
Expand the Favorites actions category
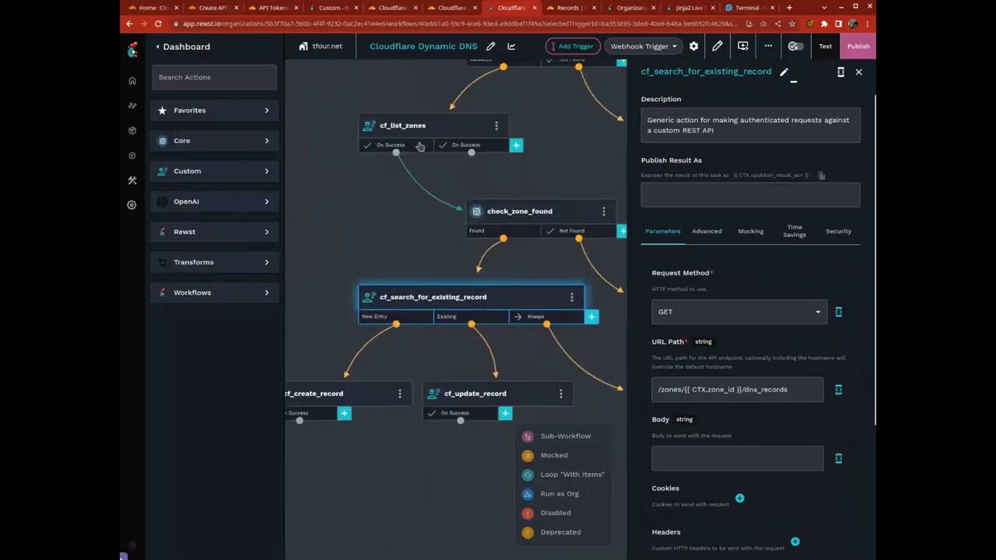214,110
